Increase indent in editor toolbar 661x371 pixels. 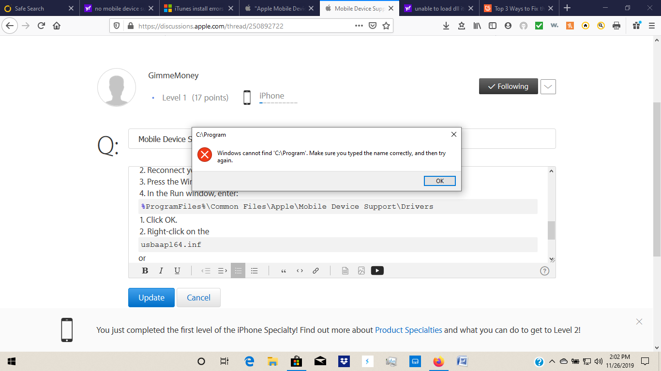(222, 271)
